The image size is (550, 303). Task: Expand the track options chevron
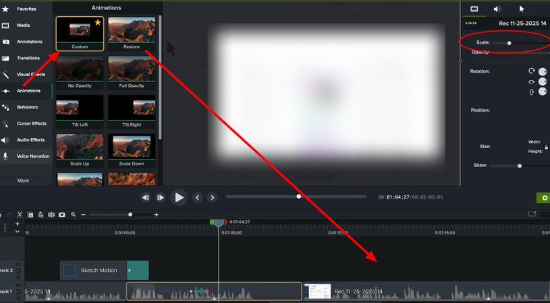coord(17,231)
